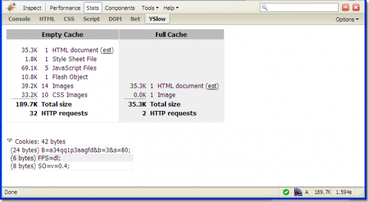Click 'Cookies: 42 bytes' label
Screen dimensions: 369x202
pos(40,142)
